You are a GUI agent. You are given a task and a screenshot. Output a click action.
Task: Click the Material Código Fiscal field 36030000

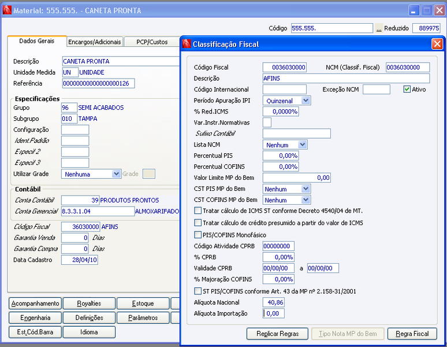81,227
